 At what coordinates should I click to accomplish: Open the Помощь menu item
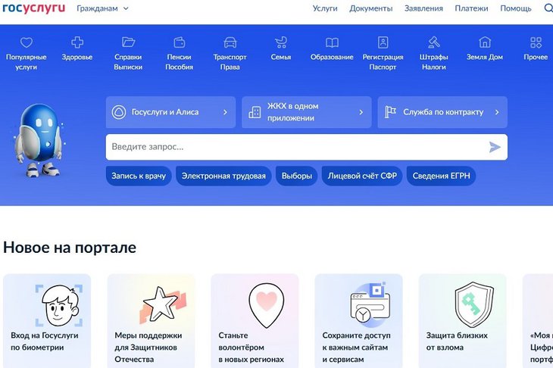(x=516, y=8)
